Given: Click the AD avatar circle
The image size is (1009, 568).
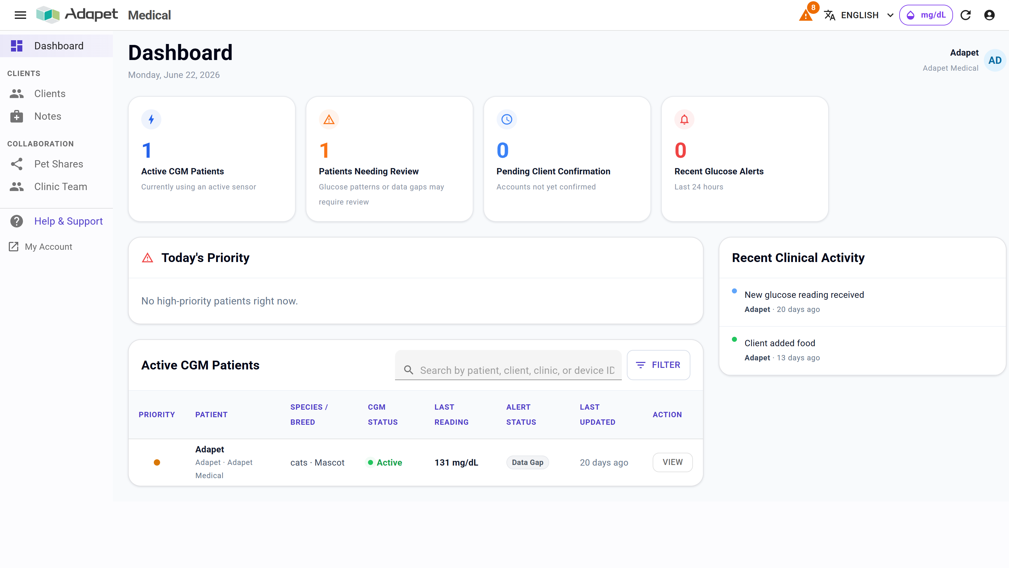Looking at the screenshot, I should [x=995, y=60].
